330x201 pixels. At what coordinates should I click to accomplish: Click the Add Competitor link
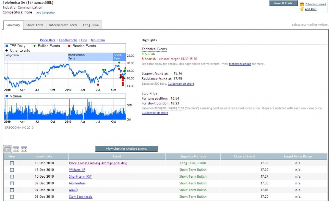(x=46, y=13)
